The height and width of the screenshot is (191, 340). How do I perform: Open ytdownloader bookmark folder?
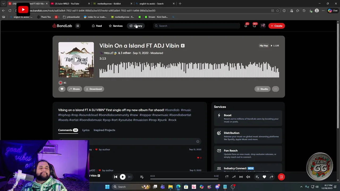(71, 17)
